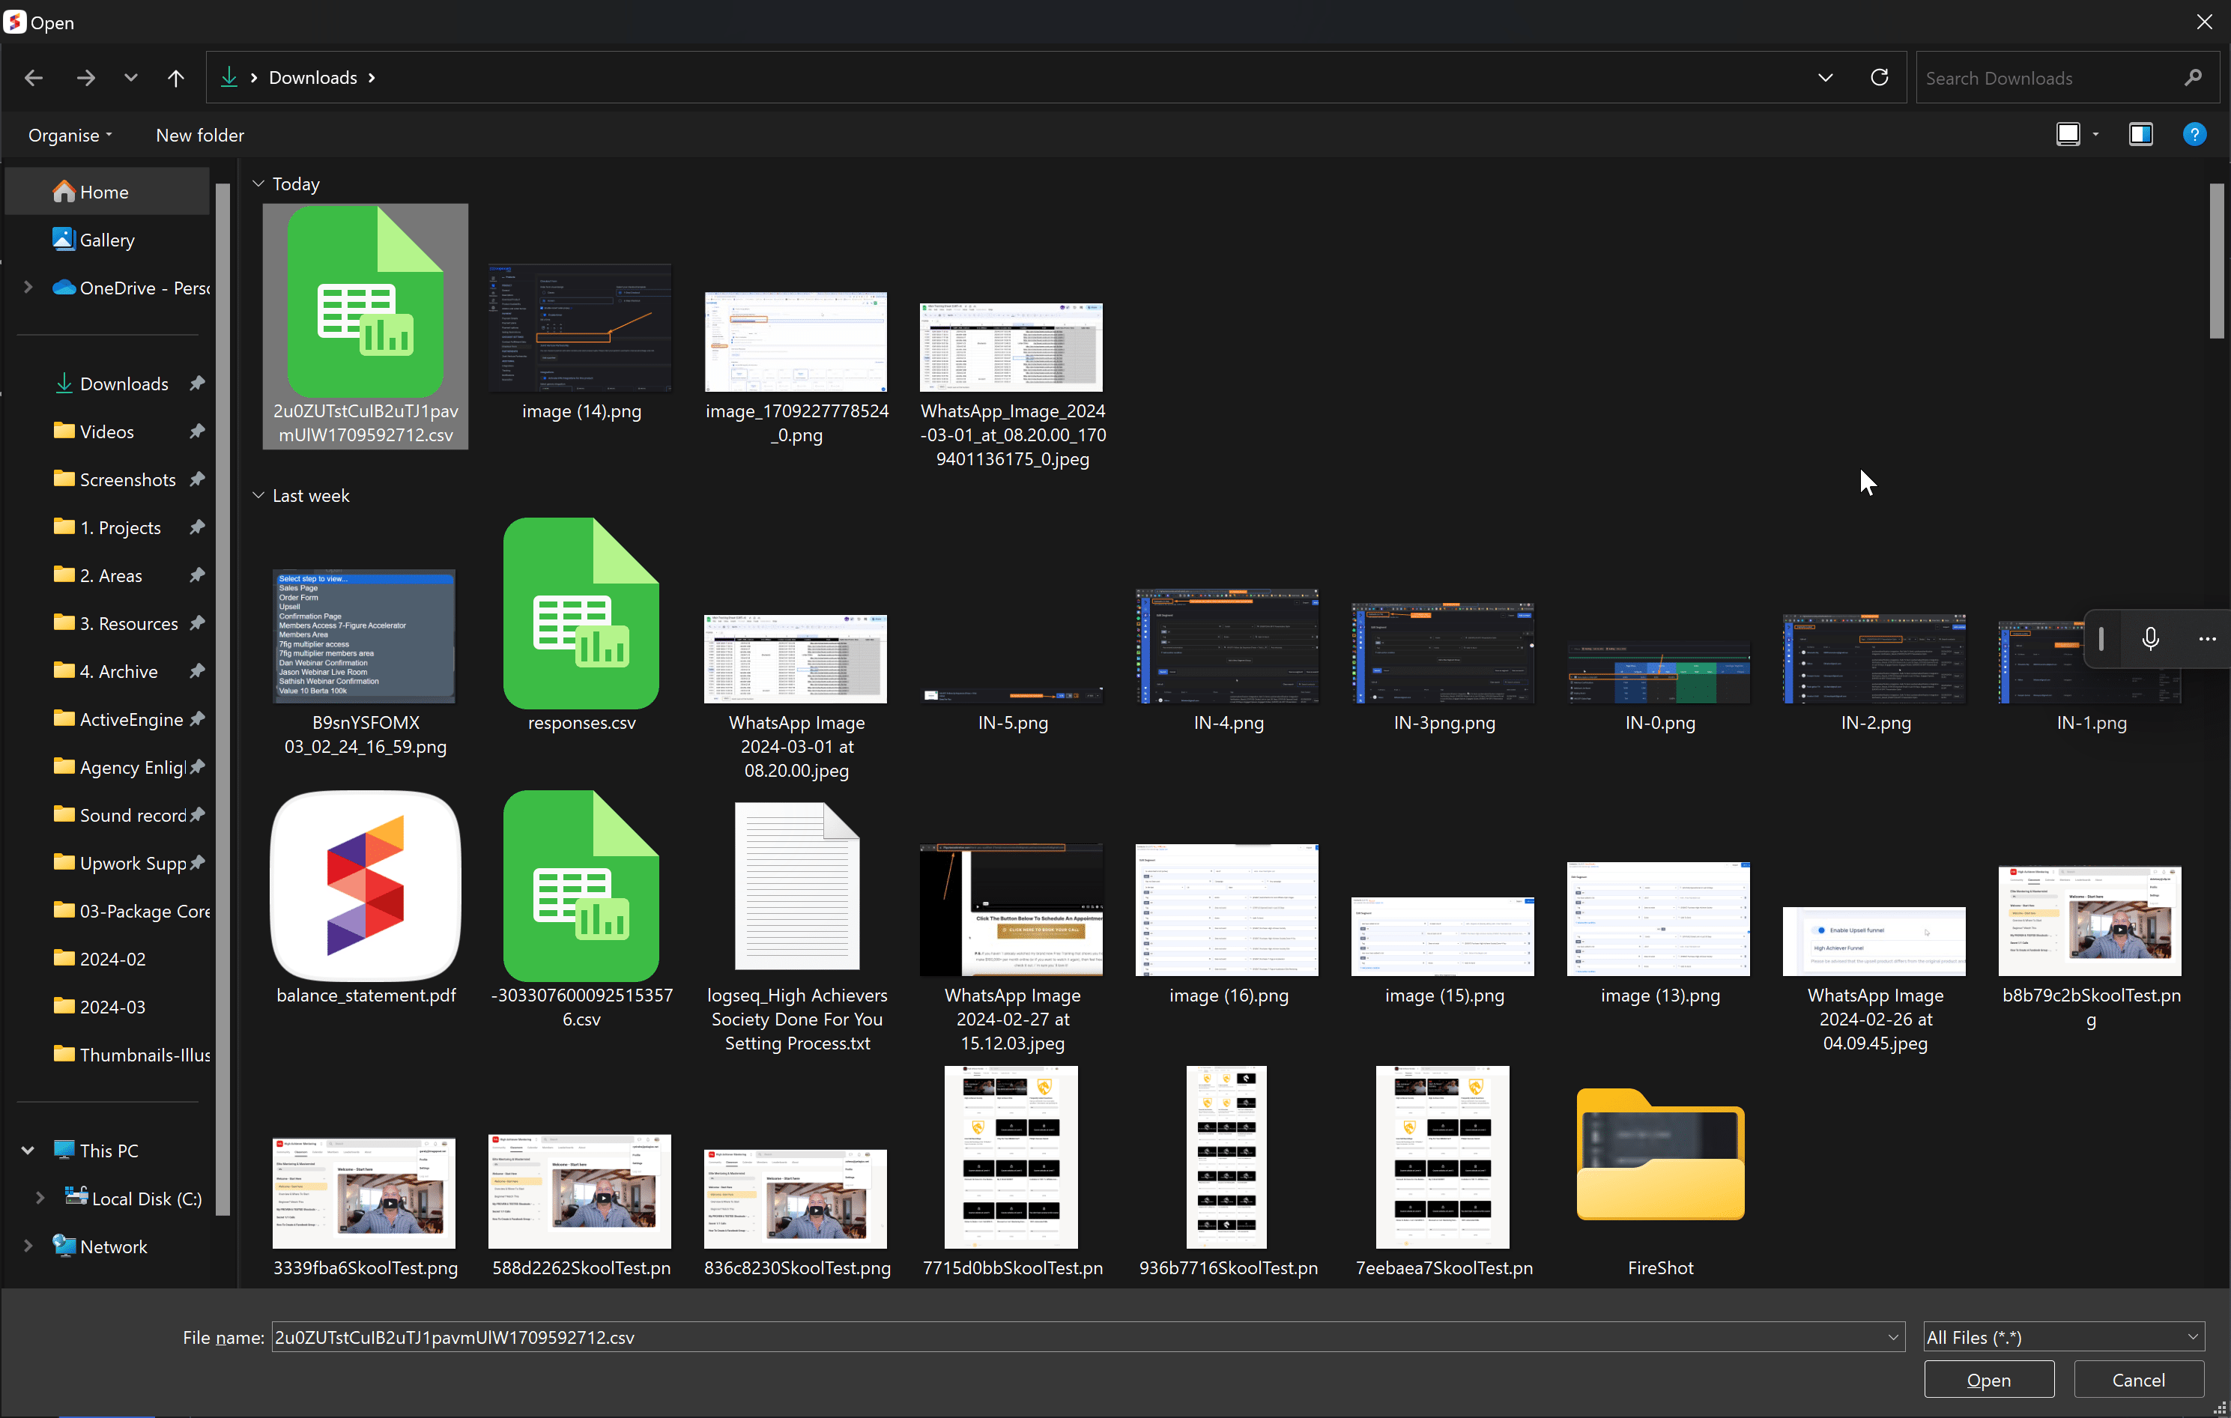Expand the This PC tree item
The width and height of the screenshot is (2231, 1418).
(27, 1149)
